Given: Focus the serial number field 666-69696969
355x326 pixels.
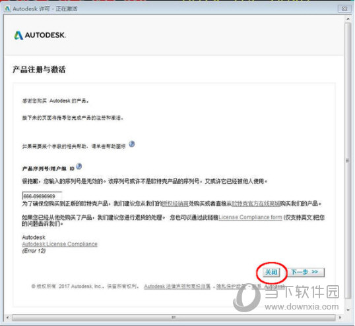Looking at the screenshot, I should 42,196.
